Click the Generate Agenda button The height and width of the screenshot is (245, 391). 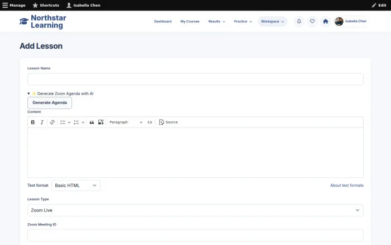pyautogui.click(x=50, y=103)
